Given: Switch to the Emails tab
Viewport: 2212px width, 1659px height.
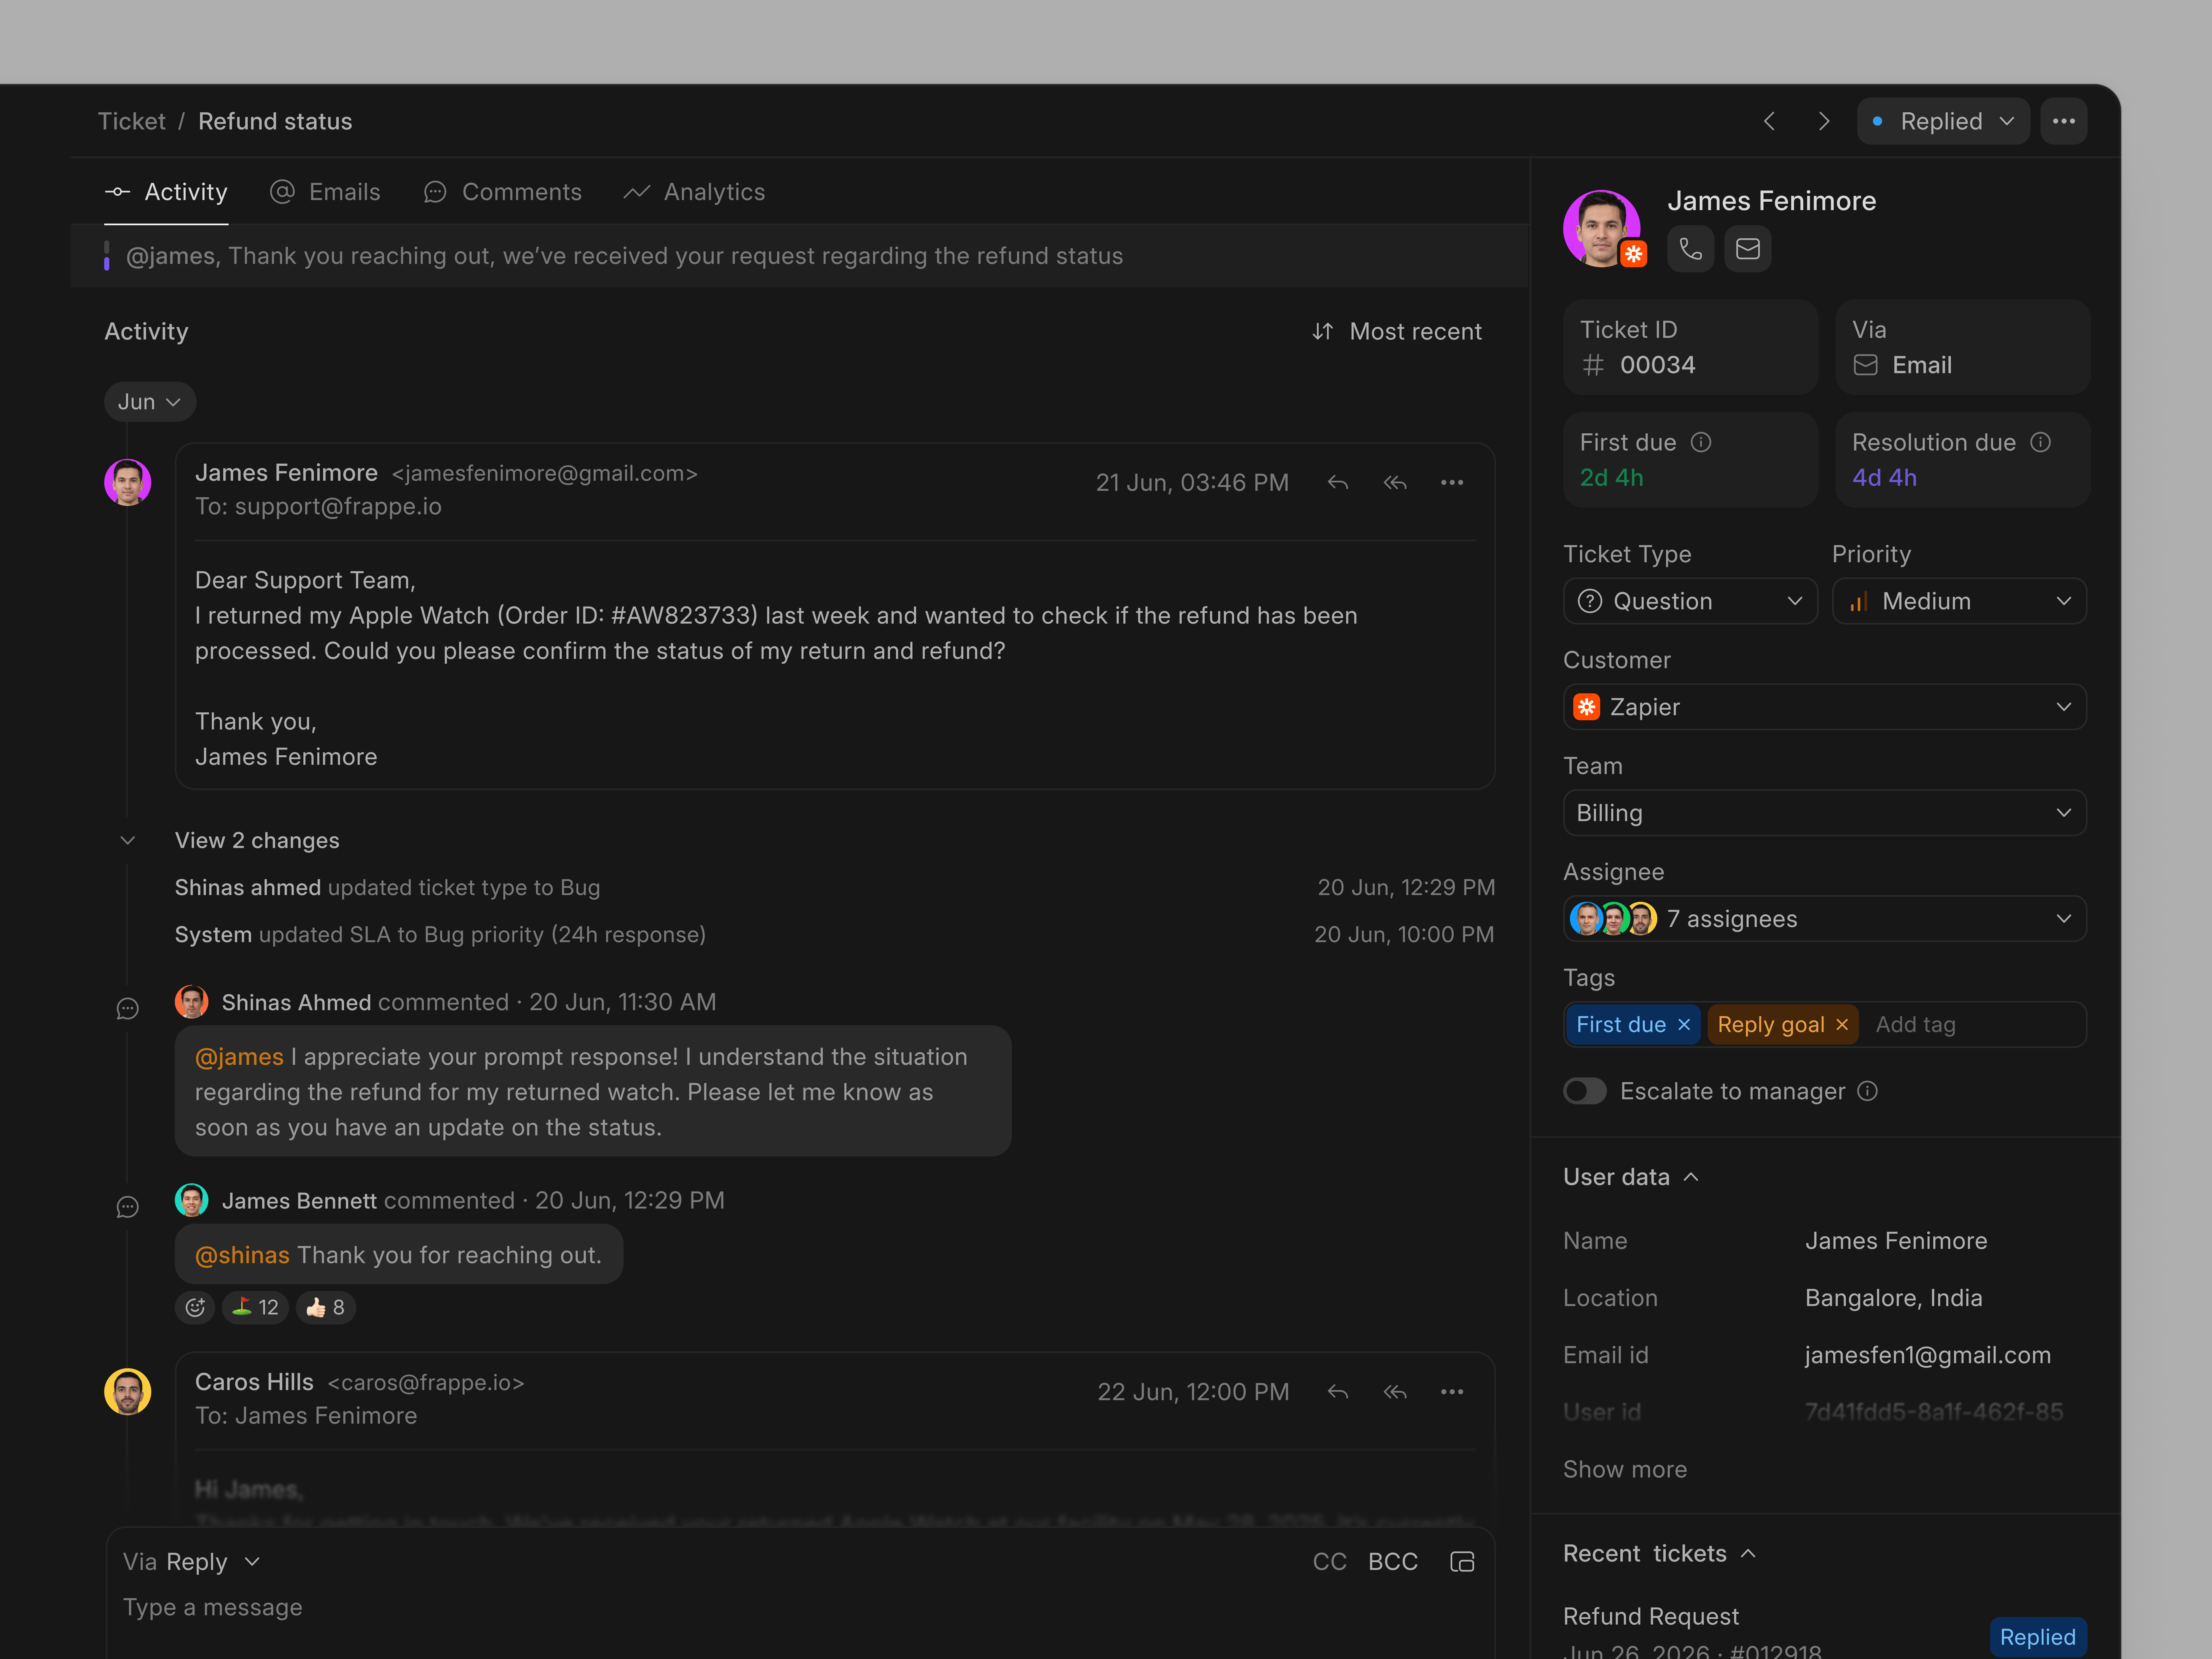Looking at the screenshot, I should [325, 192].
